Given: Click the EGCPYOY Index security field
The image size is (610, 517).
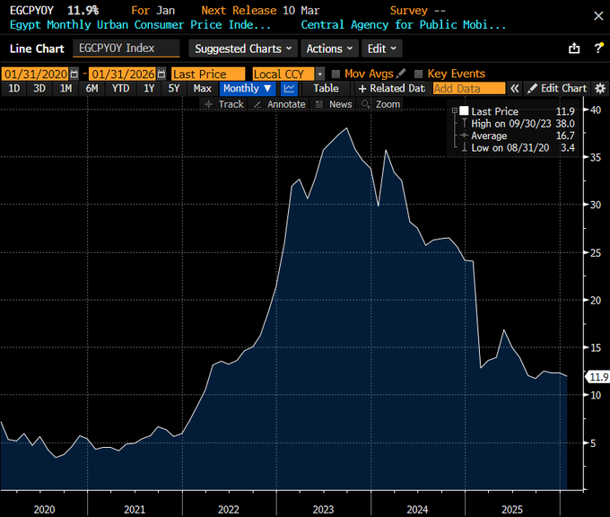Looking at the screenshot, I should (125, 48).
